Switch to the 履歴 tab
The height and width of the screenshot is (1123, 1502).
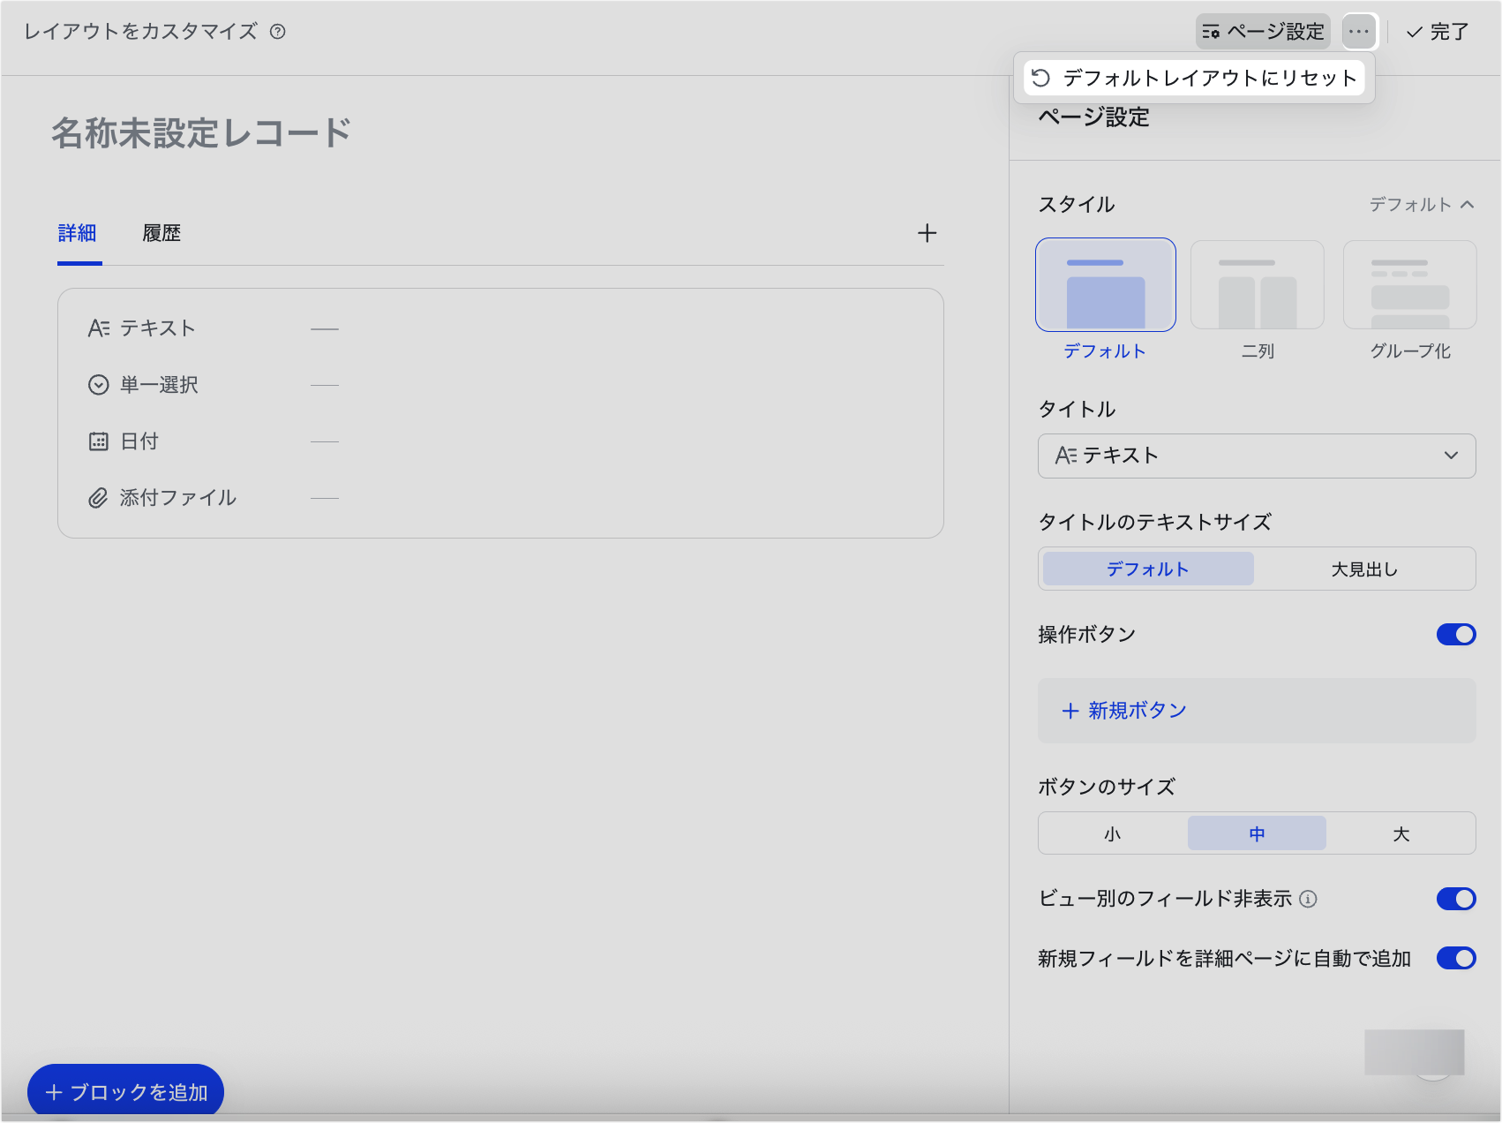[x=161, y=233]
